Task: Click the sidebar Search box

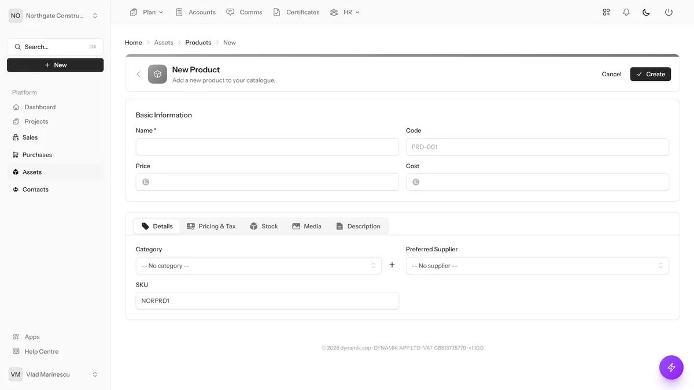Action: (55, 47)
